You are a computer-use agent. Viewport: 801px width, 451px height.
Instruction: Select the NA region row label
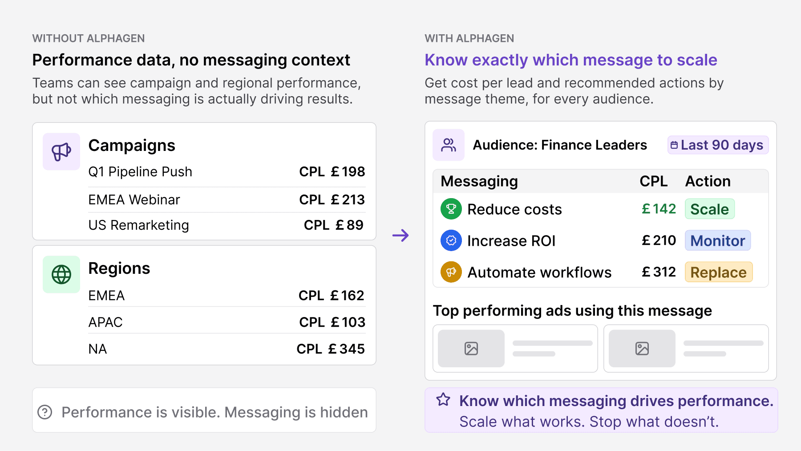97,349
